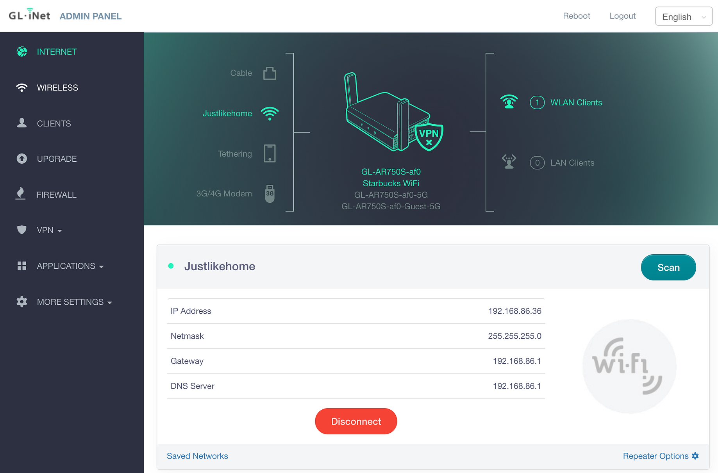The image size is (718, 473).
Task: Click the Netmask row label
Action: tap(187, 336)
